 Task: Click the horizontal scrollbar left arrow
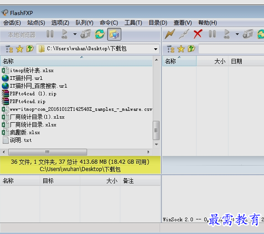[4, 152]
